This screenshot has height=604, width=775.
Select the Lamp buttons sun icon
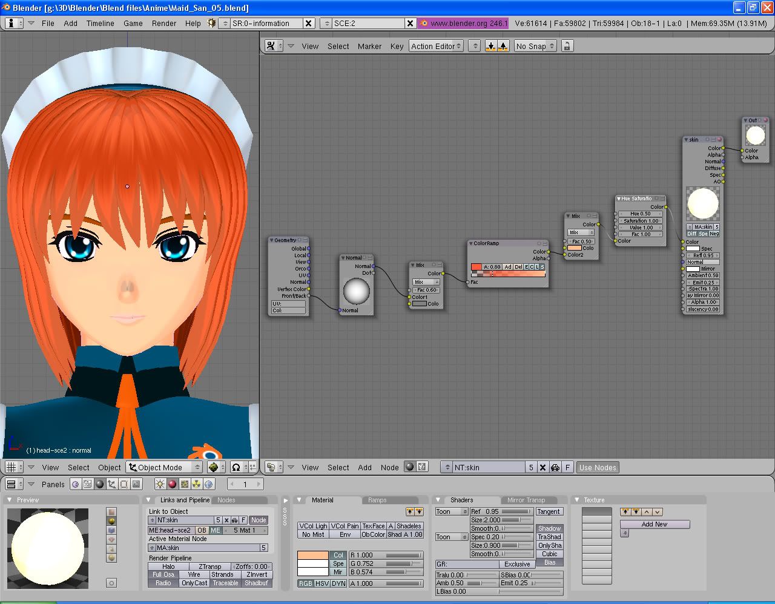coord(160,484)
